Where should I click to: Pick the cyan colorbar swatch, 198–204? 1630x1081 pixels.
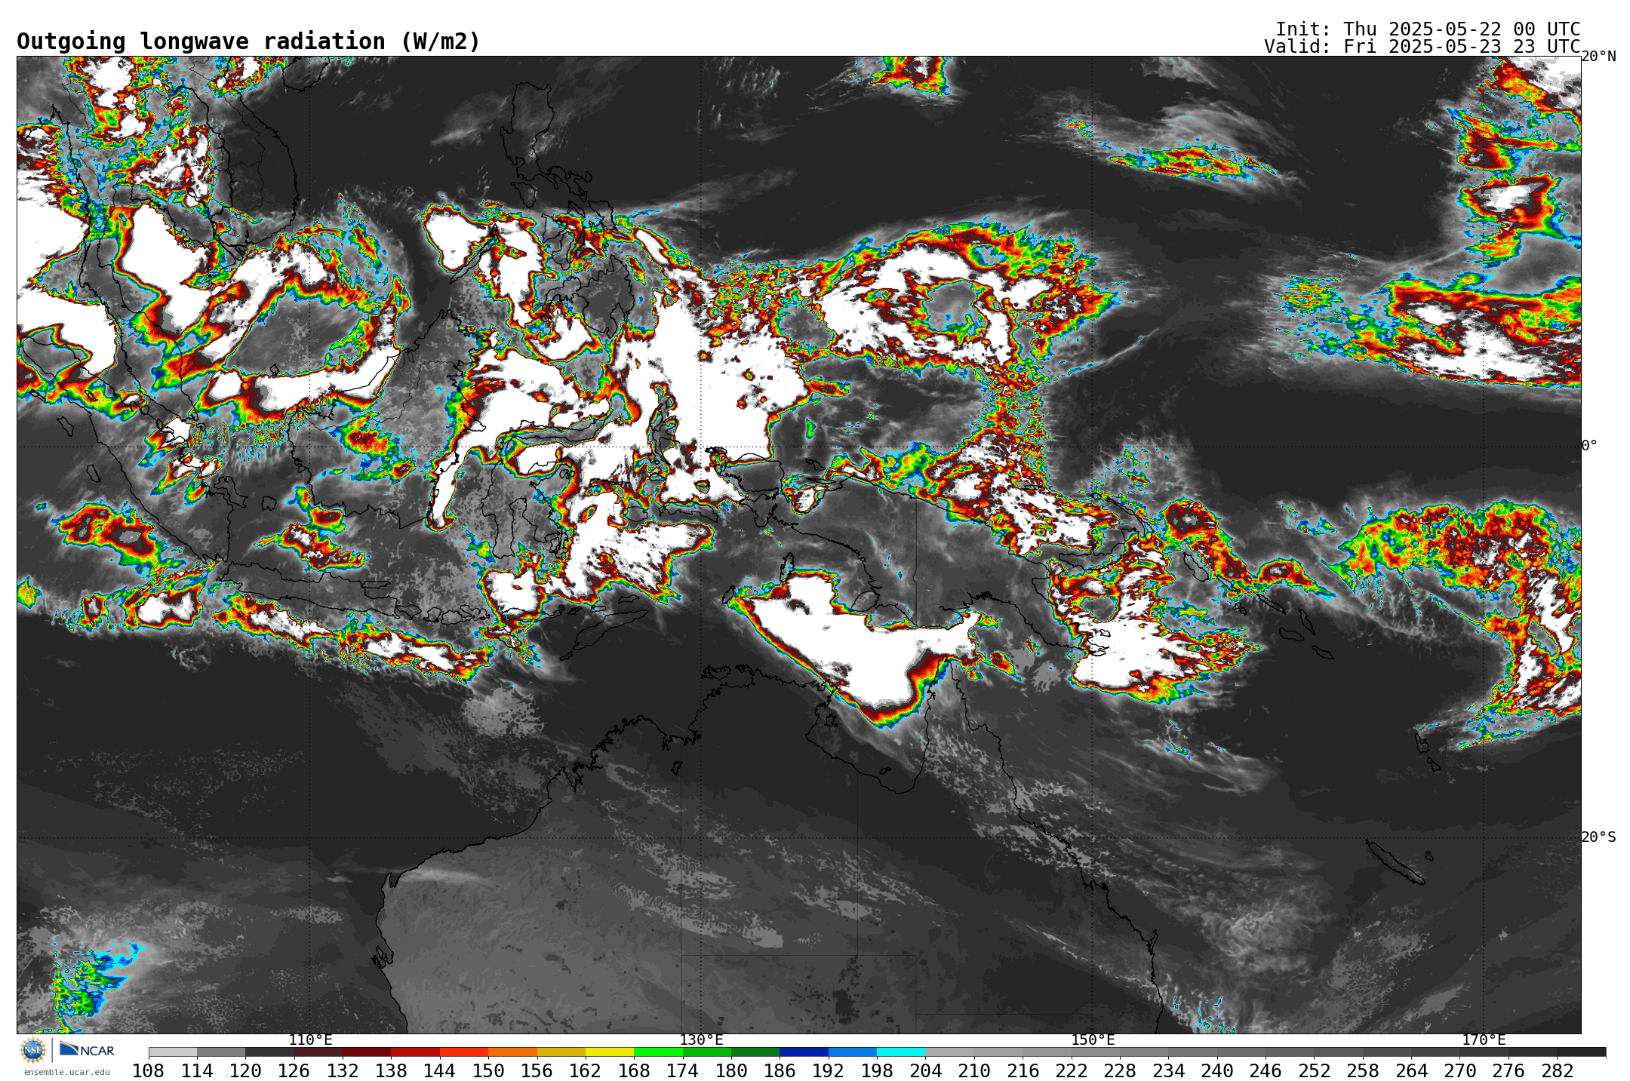901,1052
